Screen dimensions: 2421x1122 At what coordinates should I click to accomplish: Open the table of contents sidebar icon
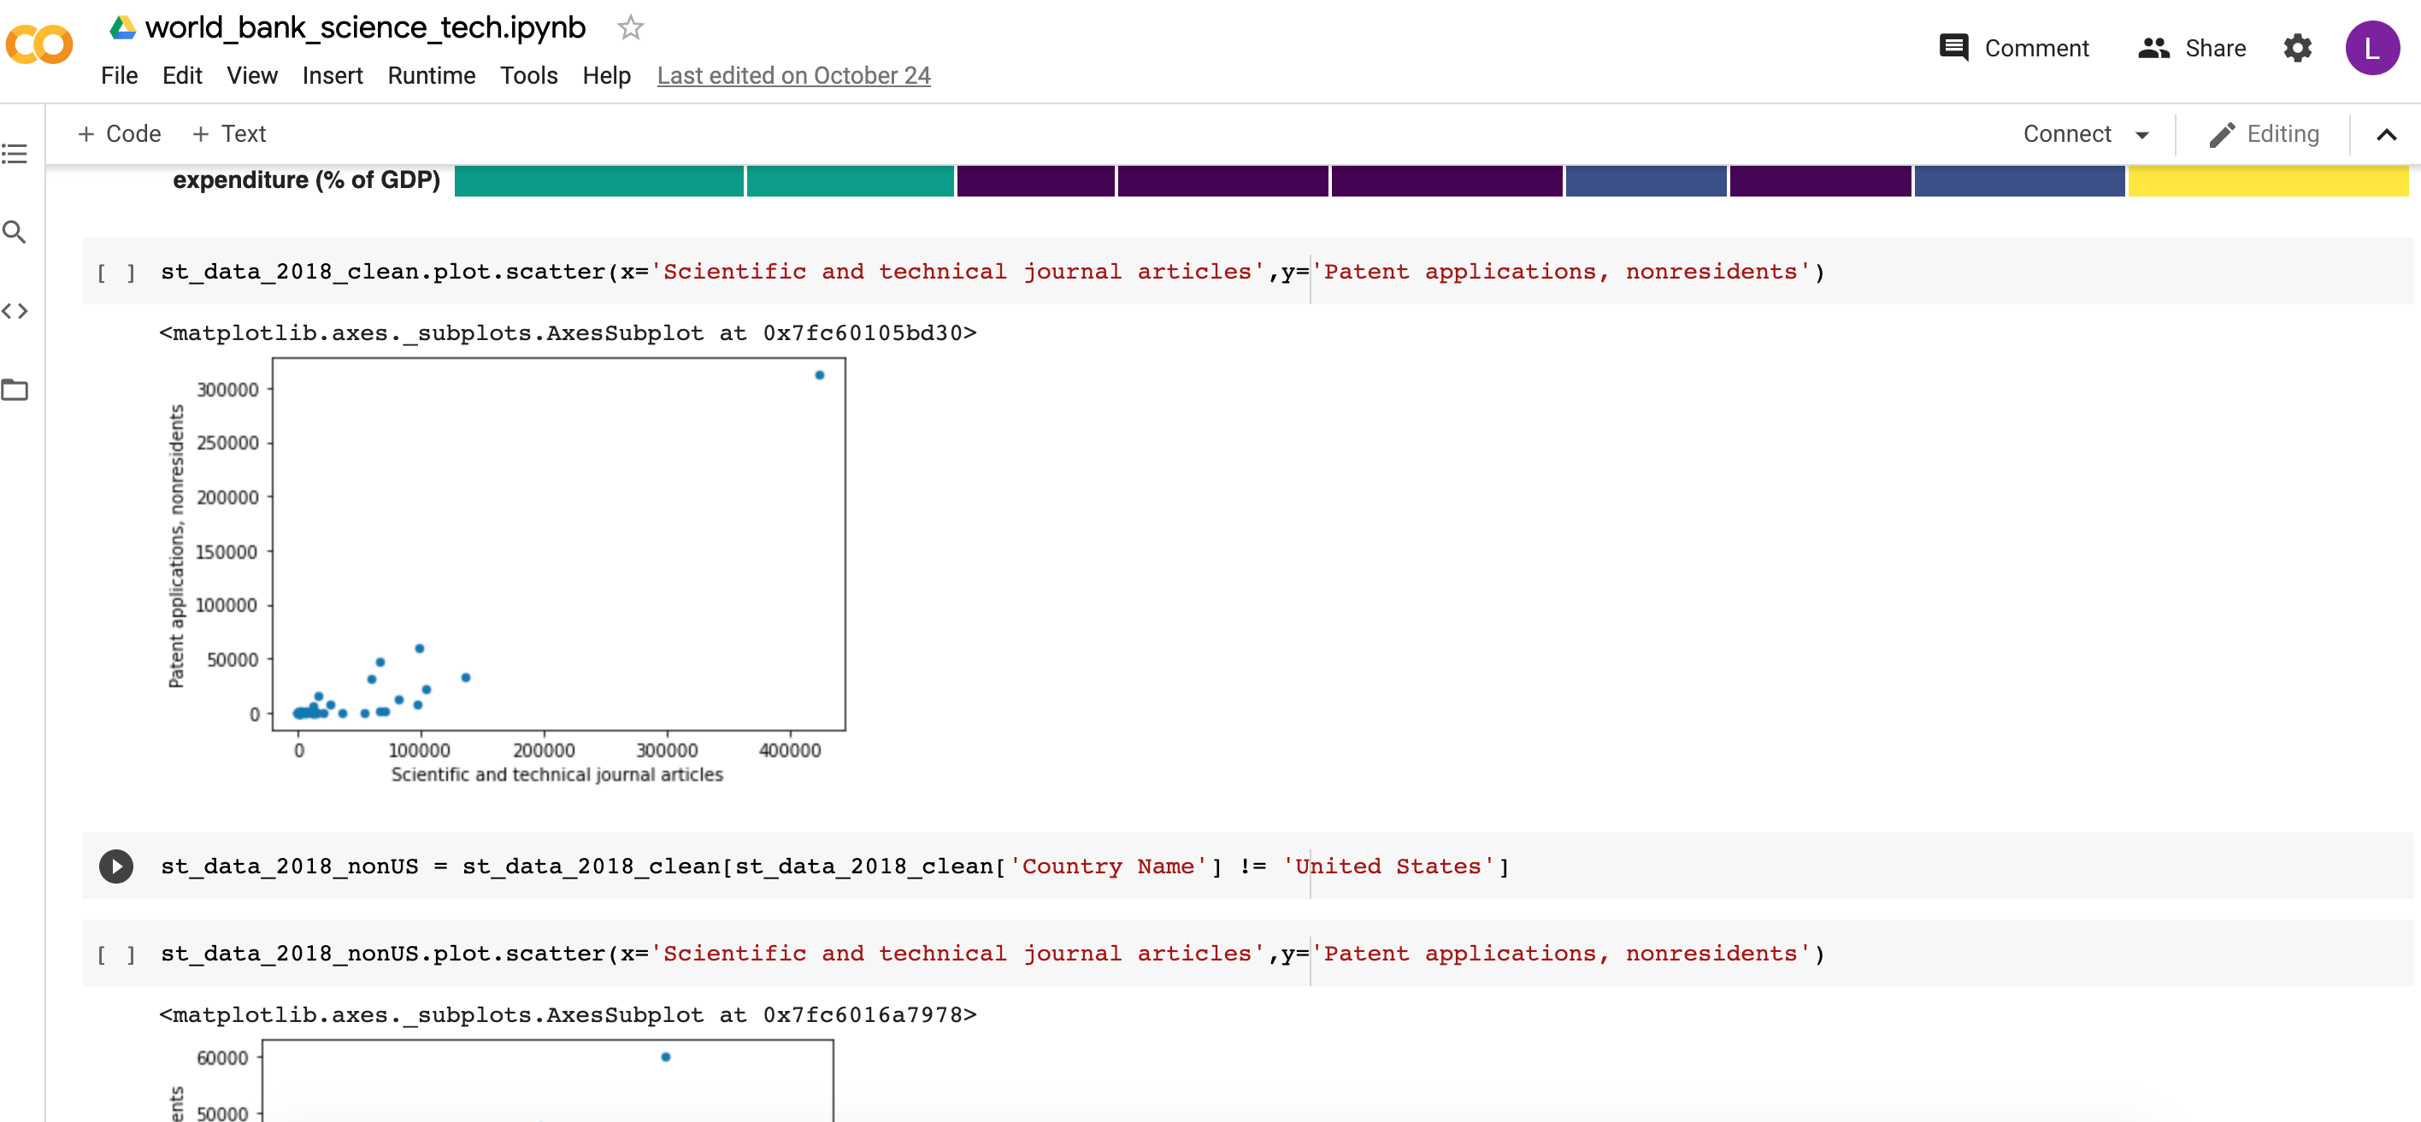pyautogui.click(x=15, y=153)
